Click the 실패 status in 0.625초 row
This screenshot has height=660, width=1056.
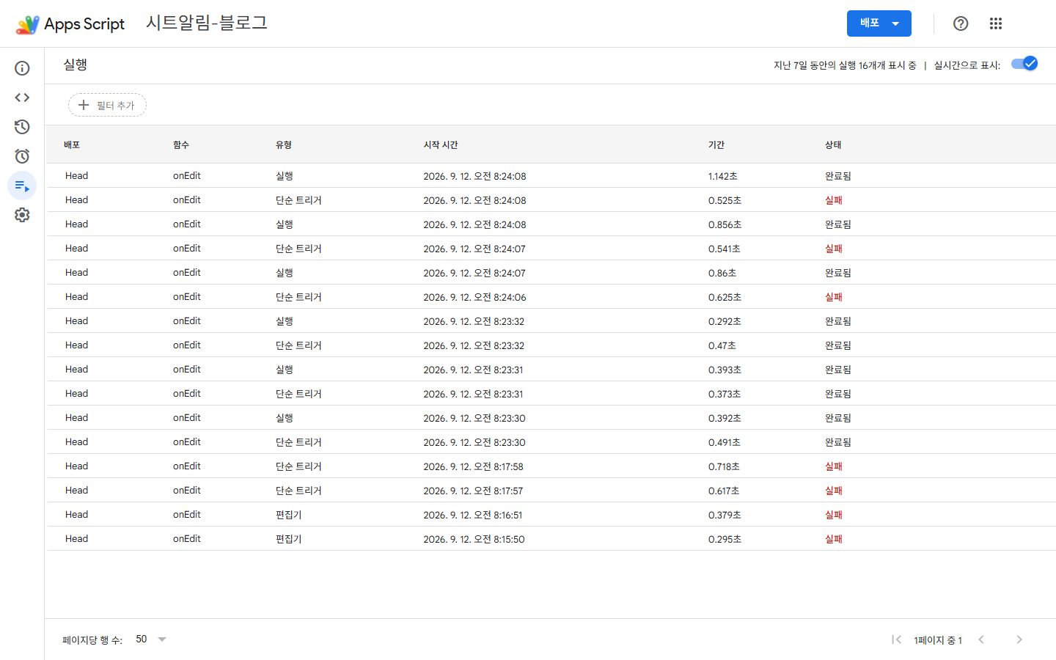[x=834, y=297]
